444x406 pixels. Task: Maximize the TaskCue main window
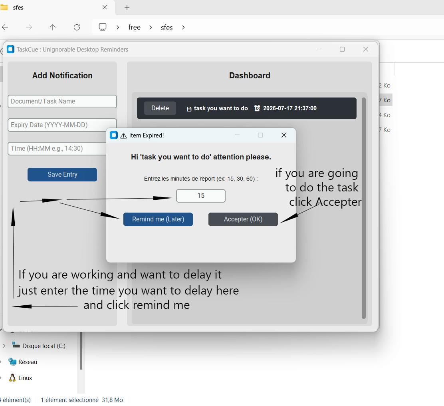(x=342, y=49)
